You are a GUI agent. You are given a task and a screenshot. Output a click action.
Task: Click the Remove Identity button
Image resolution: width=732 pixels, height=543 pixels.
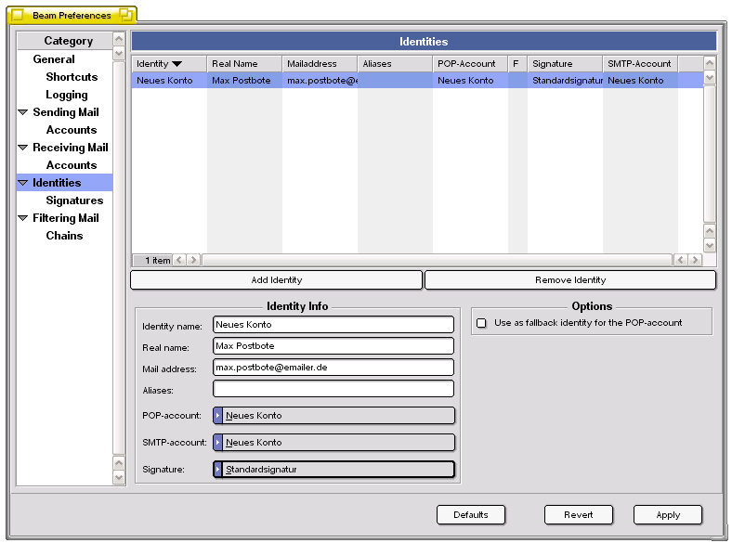(x=569, y=279)
